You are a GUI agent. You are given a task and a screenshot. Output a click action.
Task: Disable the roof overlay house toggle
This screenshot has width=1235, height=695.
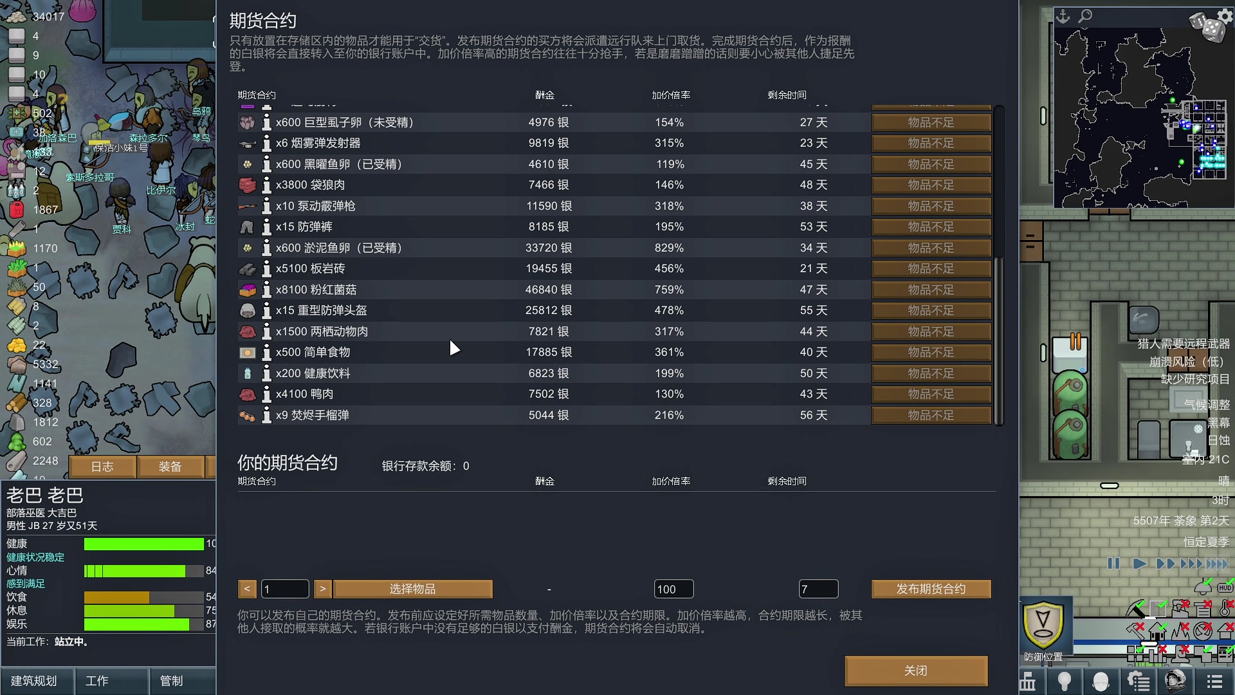click(1157, 631)
